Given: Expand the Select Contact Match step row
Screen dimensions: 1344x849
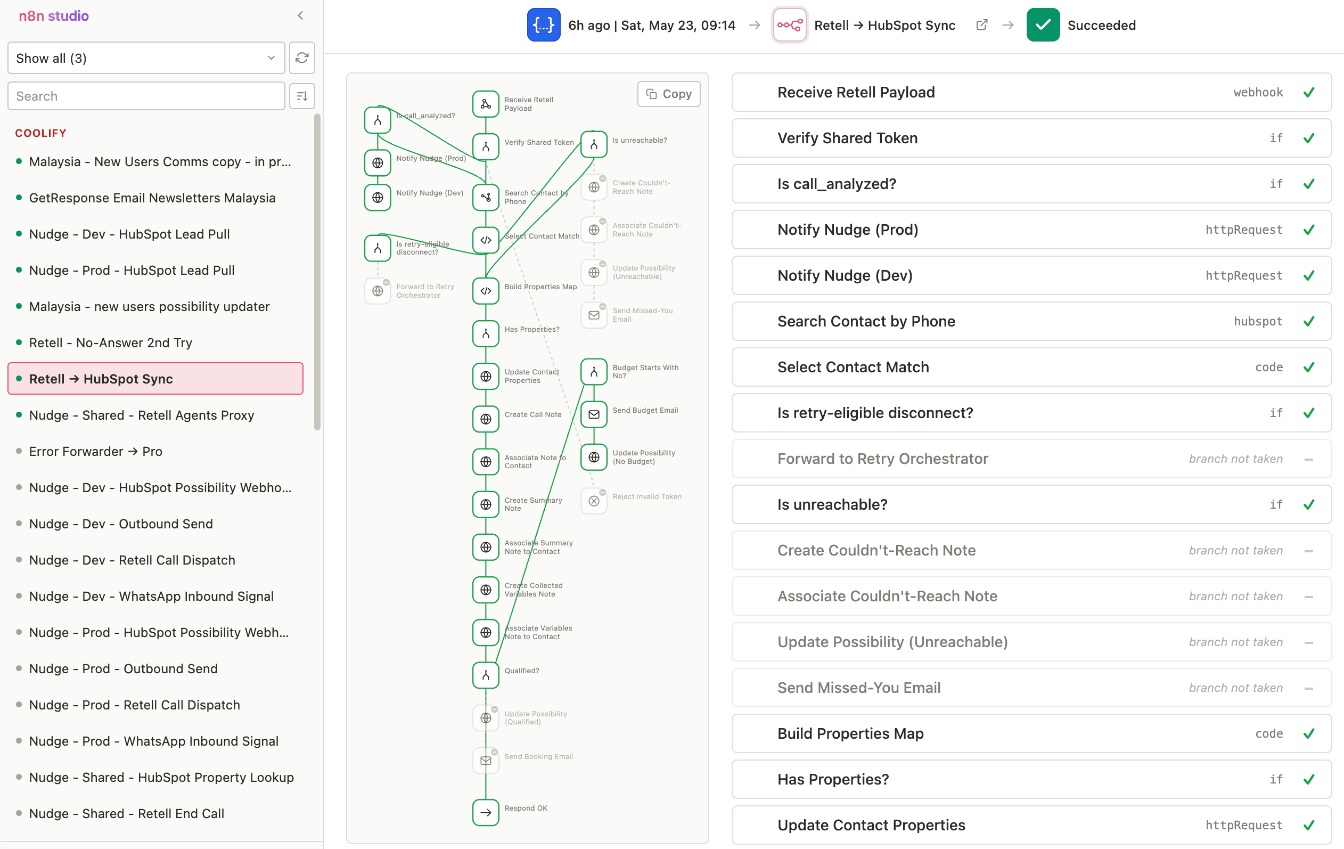Looking at the screenshot, I should (x=1031, y=367).
